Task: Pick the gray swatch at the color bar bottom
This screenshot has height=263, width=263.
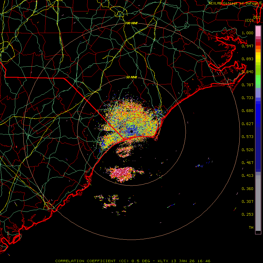Action: (258, 203)
